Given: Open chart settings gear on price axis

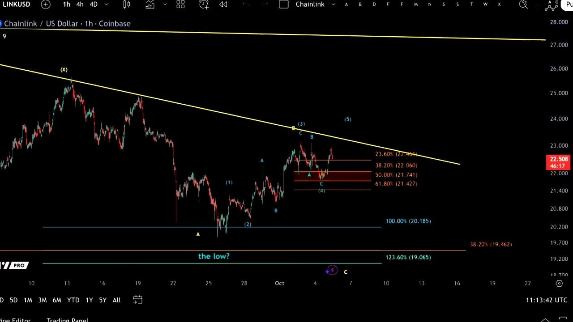Looking at the screenshot, I should tap(559, 284).
